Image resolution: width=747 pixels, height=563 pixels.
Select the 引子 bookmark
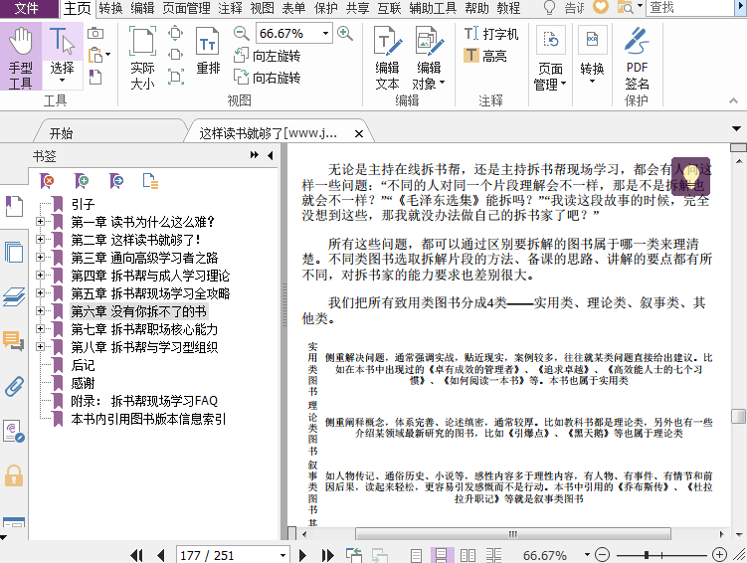[x=83, y=204]
